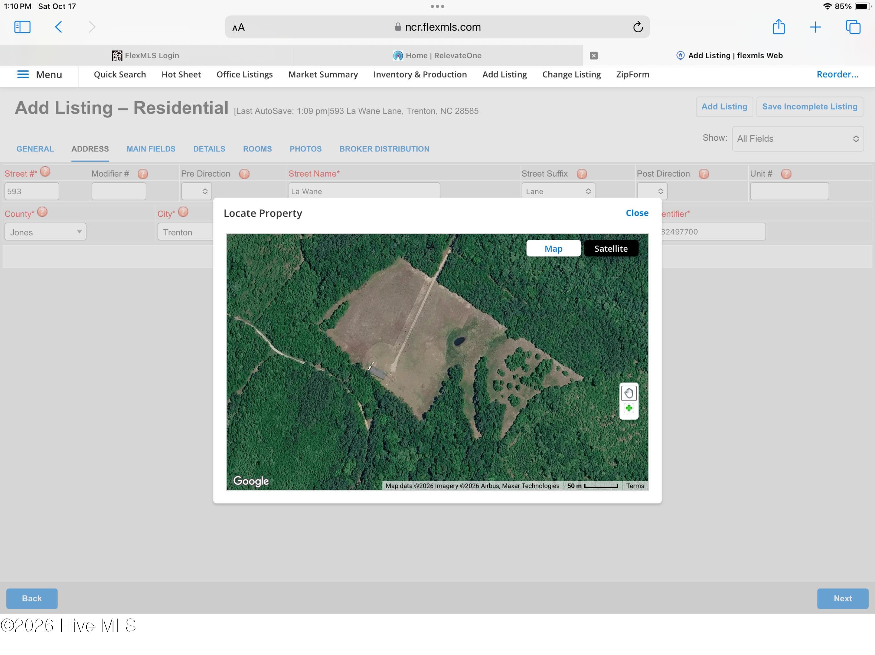Switch to the PHOTOS tab
The height and width of the screenshot is (655, 875).
305,149
